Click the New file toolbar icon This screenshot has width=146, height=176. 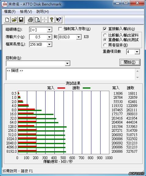click(x=7, y=20)
